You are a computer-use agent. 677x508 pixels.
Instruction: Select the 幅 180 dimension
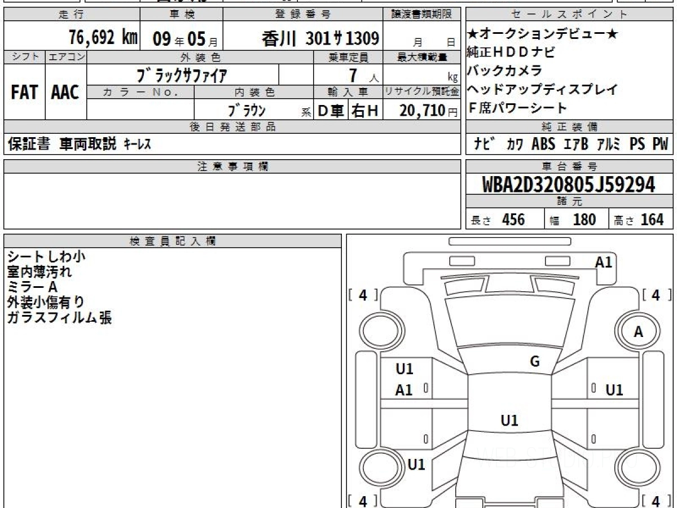[x=572, y=220]
